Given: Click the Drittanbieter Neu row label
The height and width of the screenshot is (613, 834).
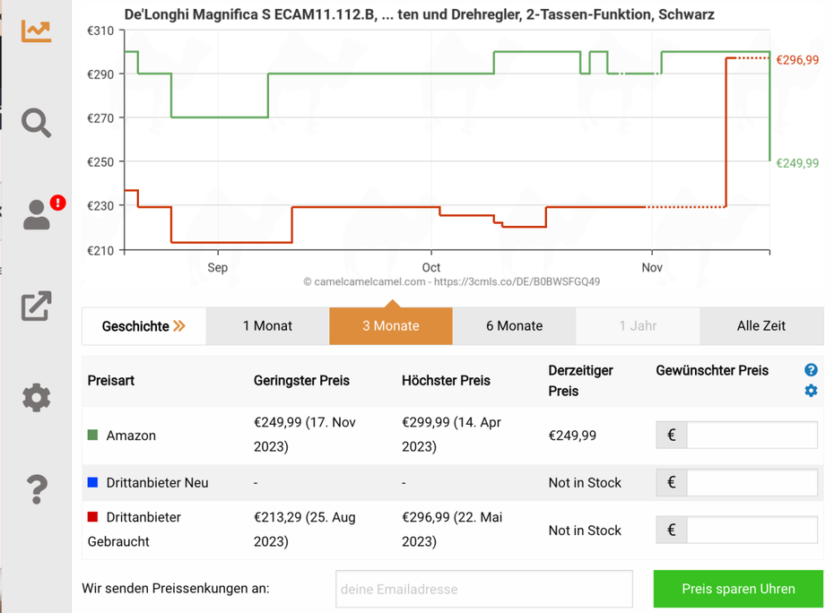Looking at the screenshot, I should coord(158,483).
